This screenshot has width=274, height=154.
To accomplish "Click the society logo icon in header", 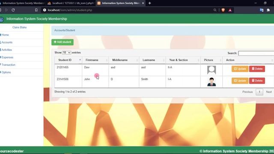I will pos(2,19).
